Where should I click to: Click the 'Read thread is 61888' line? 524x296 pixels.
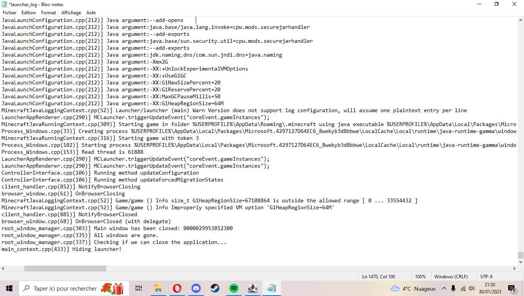pyautogui.click(x=72, y=152)
